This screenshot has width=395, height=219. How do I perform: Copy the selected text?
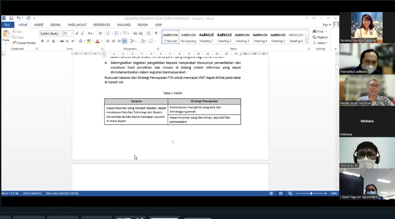(x=18, y=37)
